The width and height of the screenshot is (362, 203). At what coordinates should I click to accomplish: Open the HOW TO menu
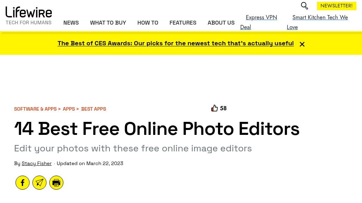[x=148, y=22]
